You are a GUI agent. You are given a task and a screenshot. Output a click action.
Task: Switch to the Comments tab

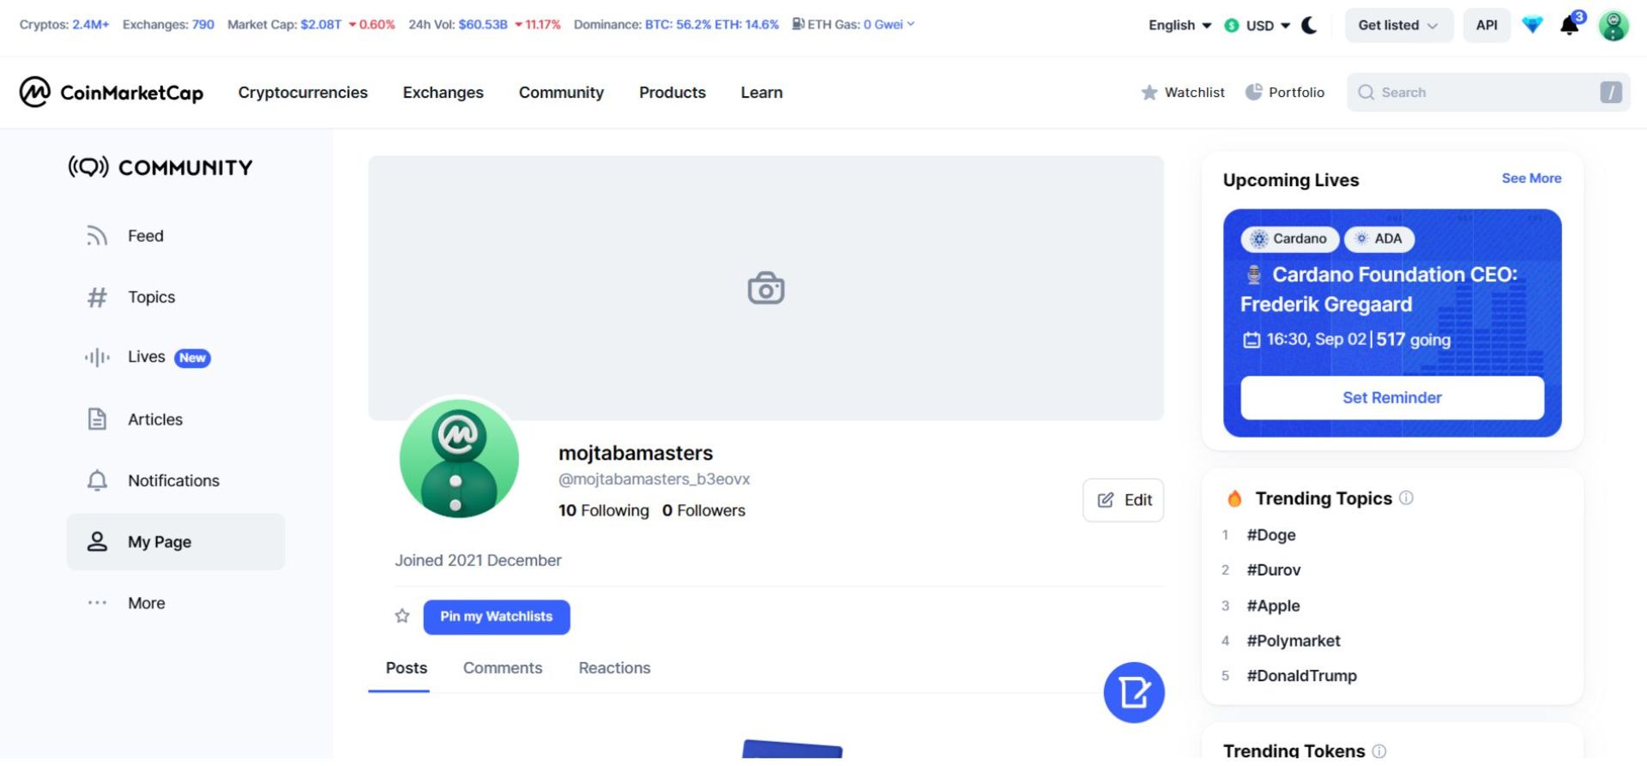503,668
